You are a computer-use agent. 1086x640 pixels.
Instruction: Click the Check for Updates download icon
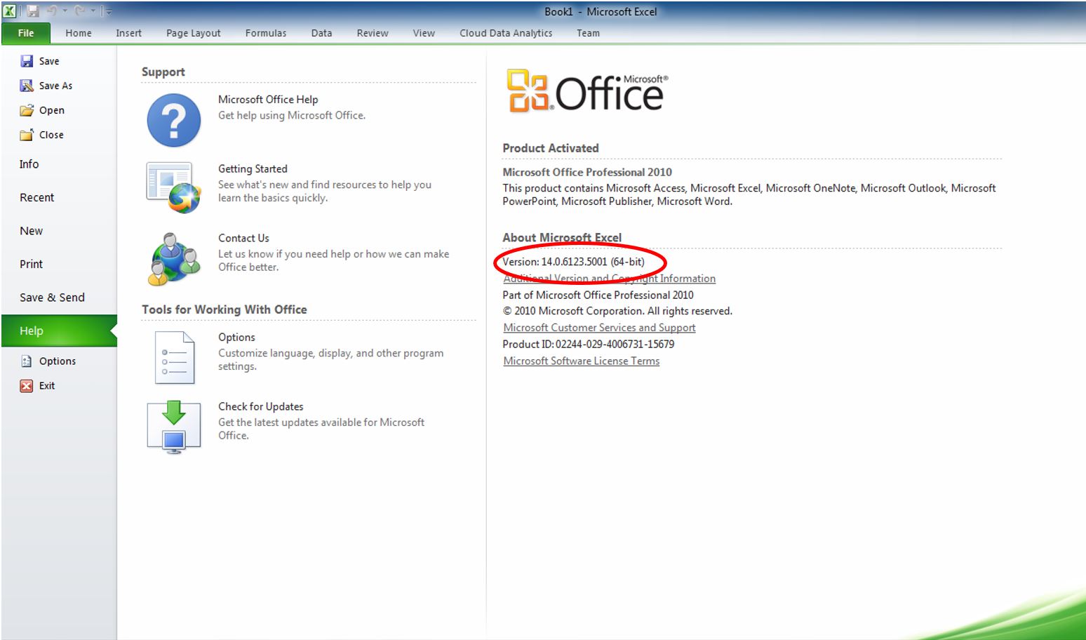point(173,427)
